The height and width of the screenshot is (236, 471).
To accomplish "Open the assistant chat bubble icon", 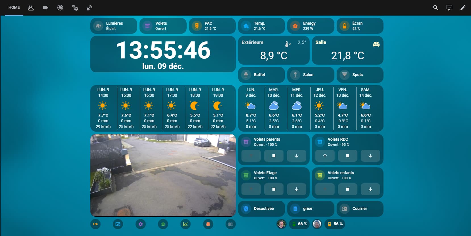I will [449, 8].
